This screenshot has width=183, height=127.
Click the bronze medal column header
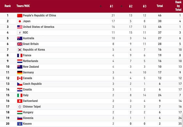pos(144,6)
